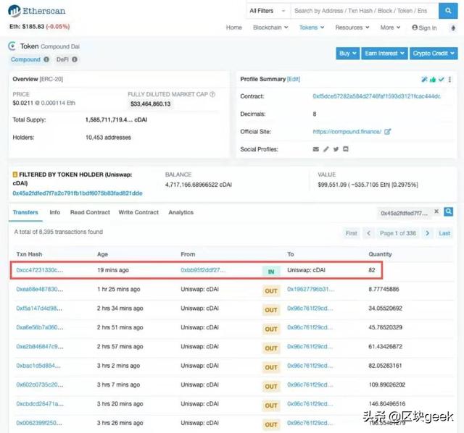Expand the Resources menu
The width and height of the screenshot is (464, 433).
point(352,28)
